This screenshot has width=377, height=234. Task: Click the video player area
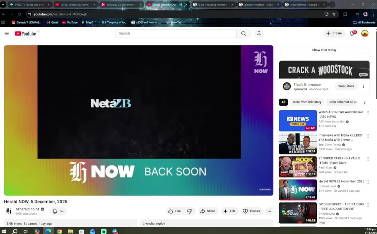click(139, 120)
